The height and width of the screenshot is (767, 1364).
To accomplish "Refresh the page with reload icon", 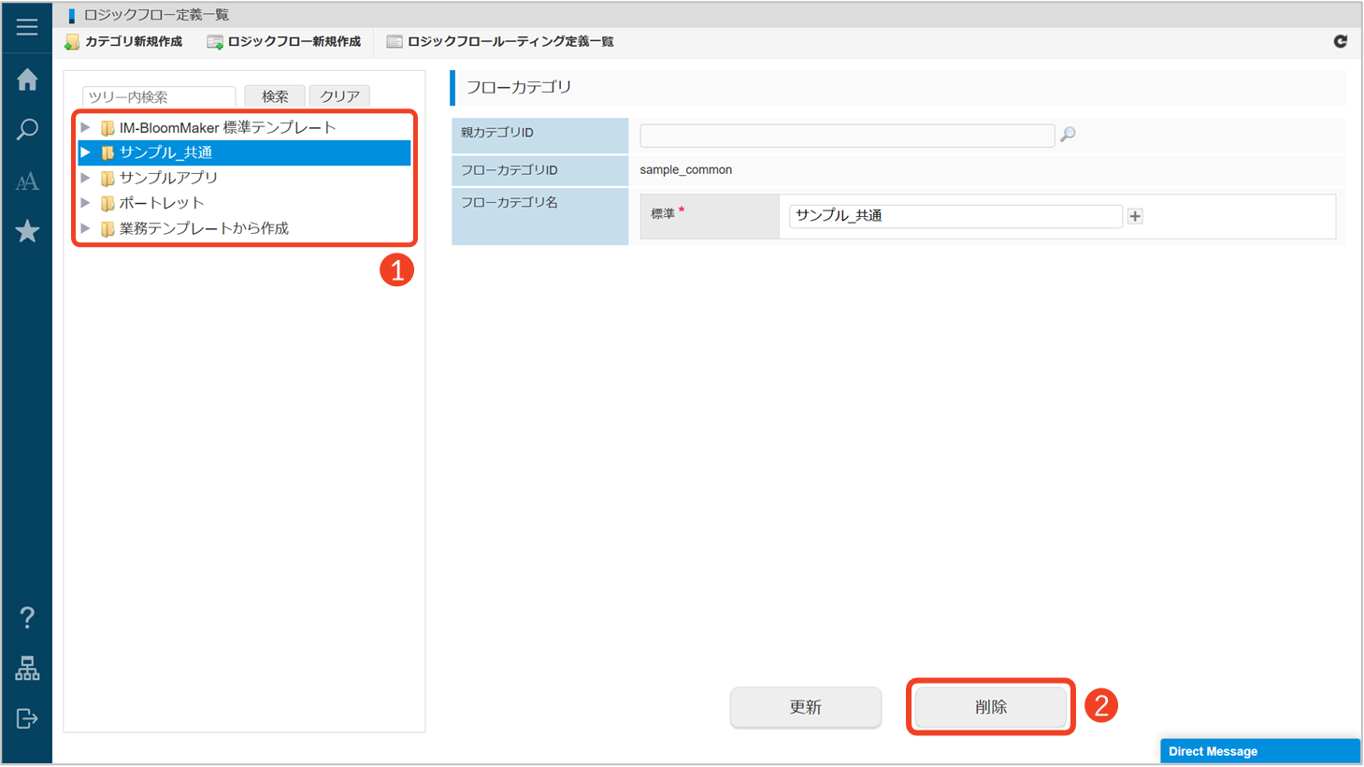I will pyautogui.click(x=1340, y=41).
